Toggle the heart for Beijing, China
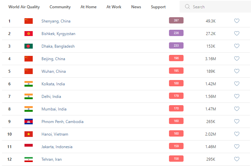Screen dimensions: 251x166 coord(237,59)
